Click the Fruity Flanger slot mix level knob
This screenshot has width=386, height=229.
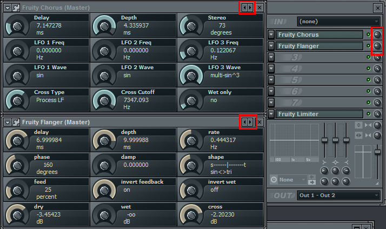click(x=377, y=46)
